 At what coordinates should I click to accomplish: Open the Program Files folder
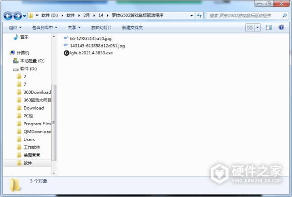[x=37, y=124]
